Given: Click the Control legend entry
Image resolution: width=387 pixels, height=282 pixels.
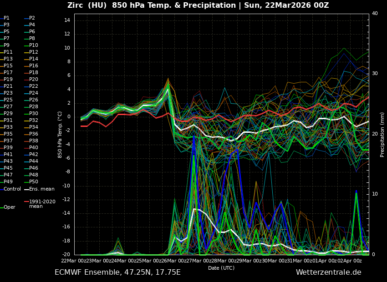Looking at the screenshot, I should click(12, 189).
